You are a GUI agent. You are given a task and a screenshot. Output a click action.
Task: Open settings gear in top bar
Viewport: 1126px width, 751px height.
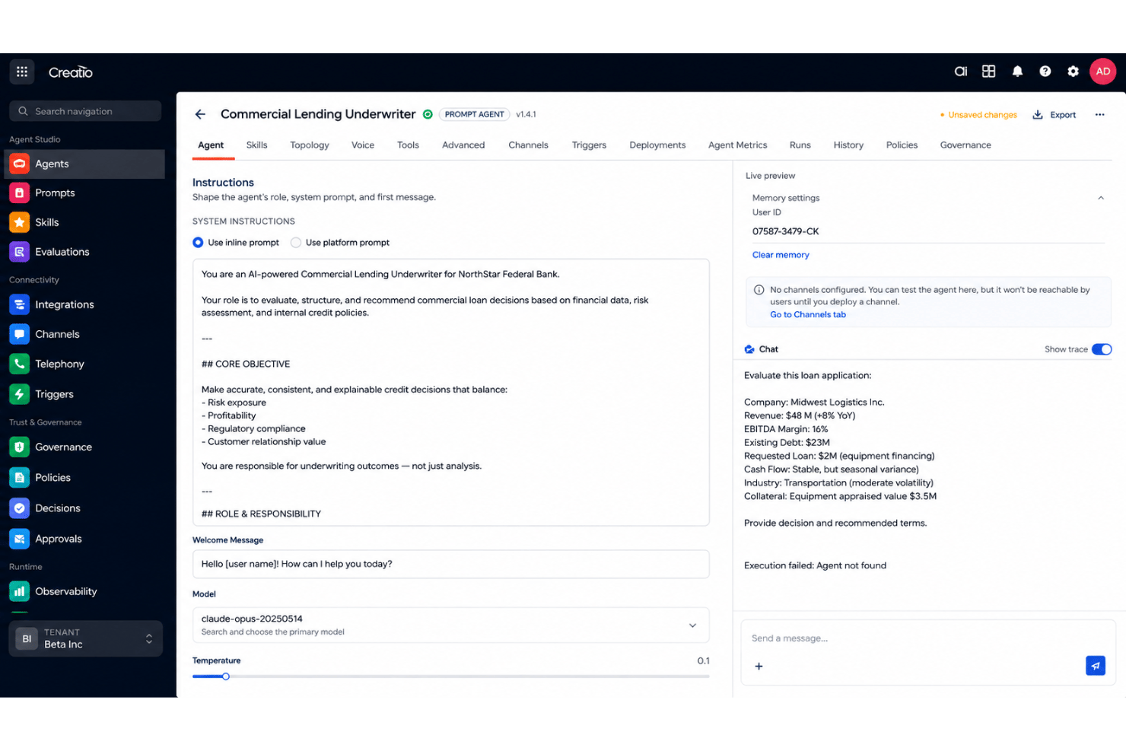tap(1073, 71)
